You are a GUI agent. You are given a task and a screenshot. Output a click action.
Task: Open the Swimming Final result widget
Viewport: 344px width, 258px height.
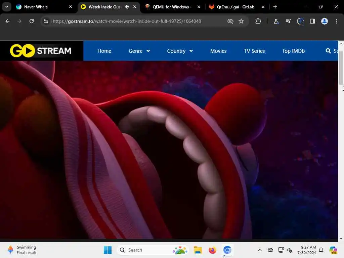click(22, 250)
